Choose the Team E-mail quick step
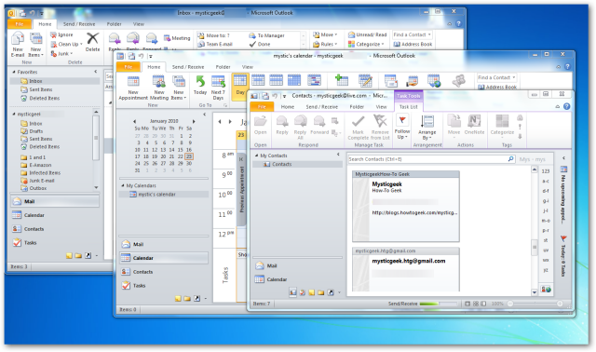The height and width of the screenshot is (352, 596). click(215, 44)
